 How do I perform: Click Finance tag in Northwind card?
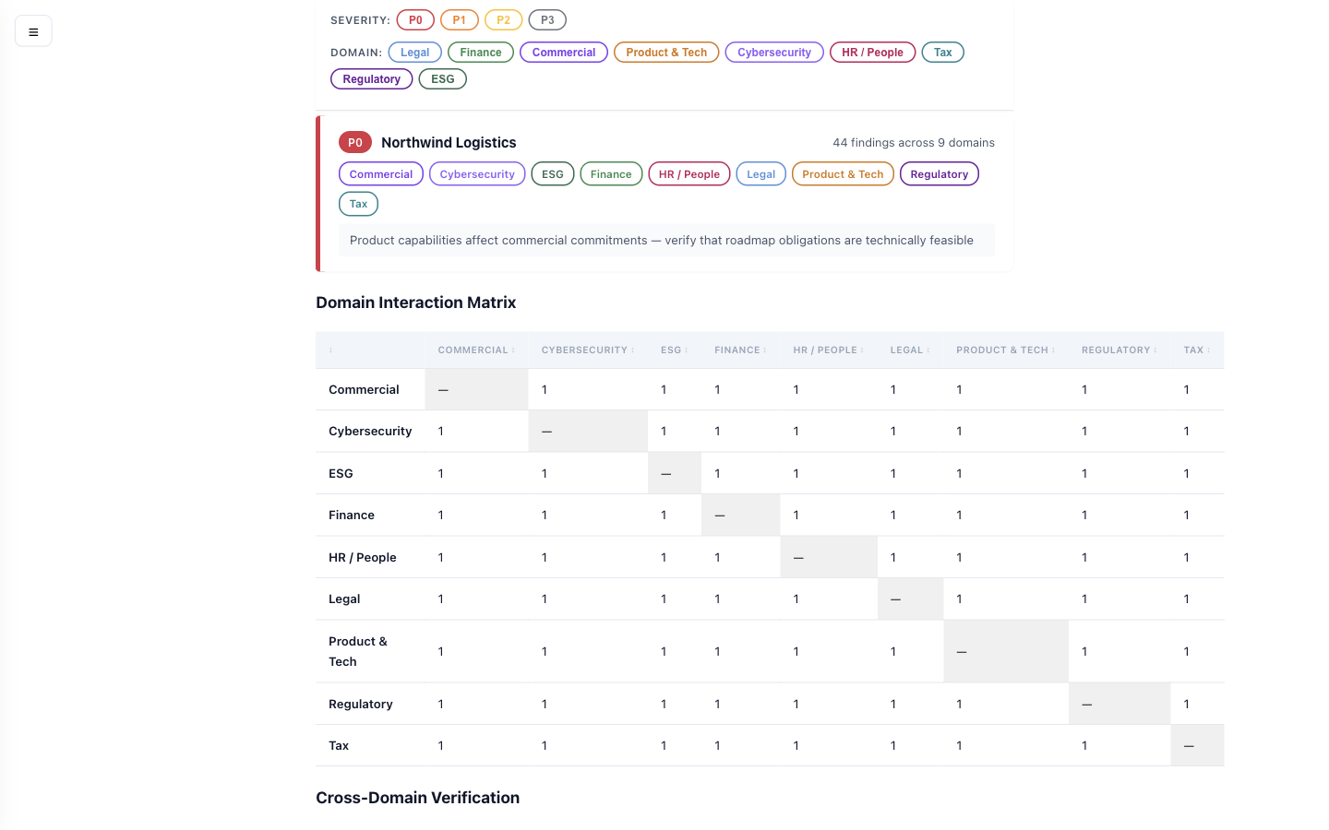point(611,174)
